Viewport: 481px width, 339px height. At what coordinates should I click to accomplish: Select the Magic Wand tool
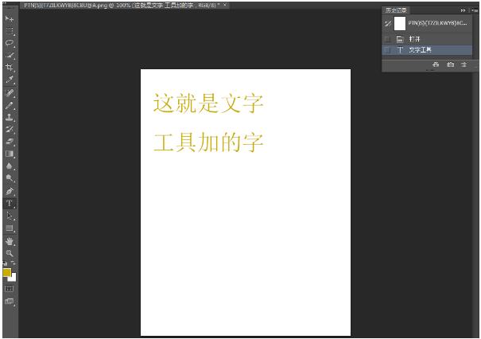(10, 55)
